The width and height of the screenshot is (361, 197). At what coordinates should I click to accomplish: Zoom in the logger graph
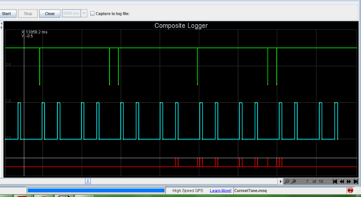click(294, 182)
